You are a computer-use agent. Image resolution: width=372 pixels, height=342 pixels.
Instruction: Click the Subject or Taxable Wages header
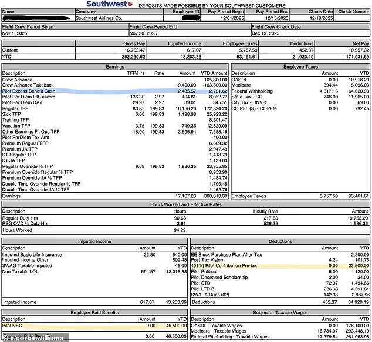tap(280, 312)
